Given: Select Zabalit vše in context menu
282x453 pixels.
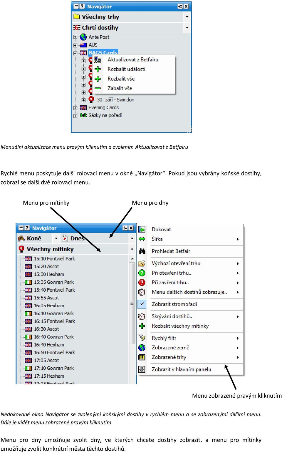Looking at the screenshot, I should pos(134,88).
